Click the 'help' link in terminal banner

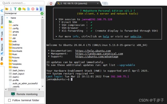pos(106,37)
